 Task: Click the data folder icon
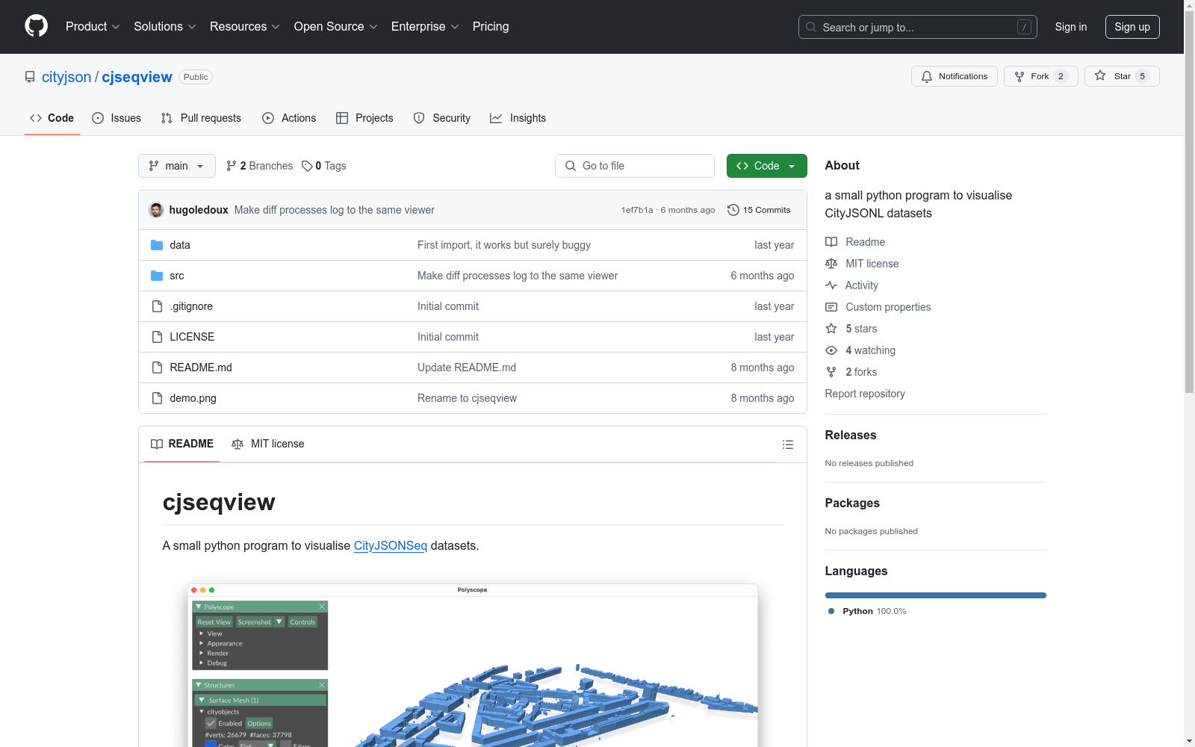[157, 245]
